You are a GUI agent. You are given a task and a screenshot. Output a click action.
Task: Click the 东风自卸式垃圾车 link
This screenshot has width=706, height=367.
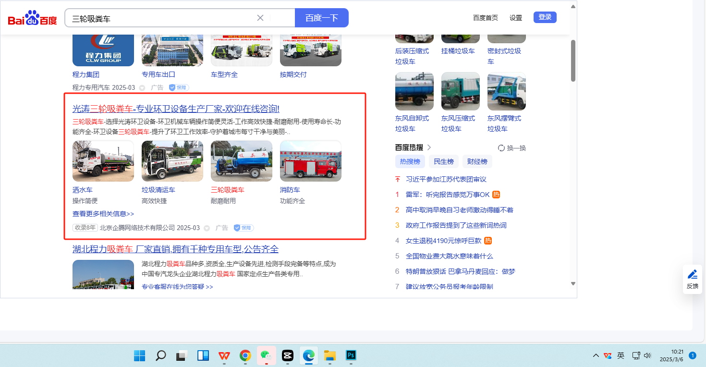412,123
